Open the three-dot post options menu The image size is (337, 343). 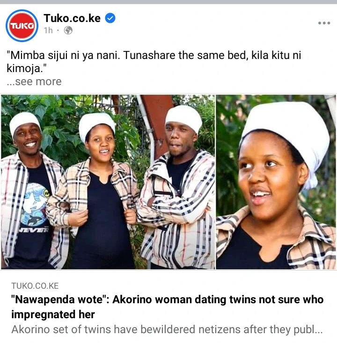pyautogui.click(x=324, y=23)
